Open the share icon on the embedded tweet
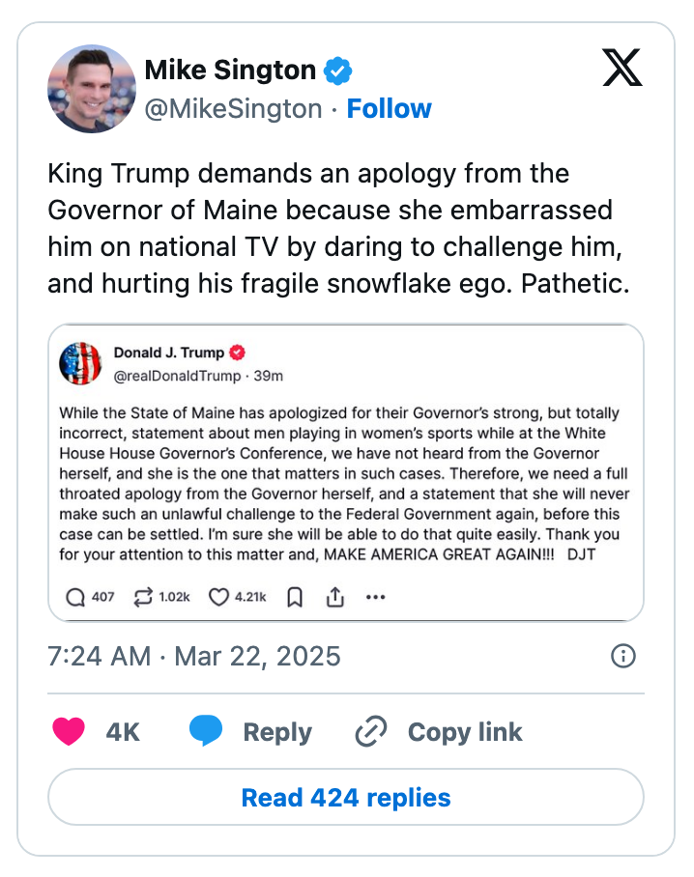694x877 pixels. pyautogui.click(x=334, y=598)
